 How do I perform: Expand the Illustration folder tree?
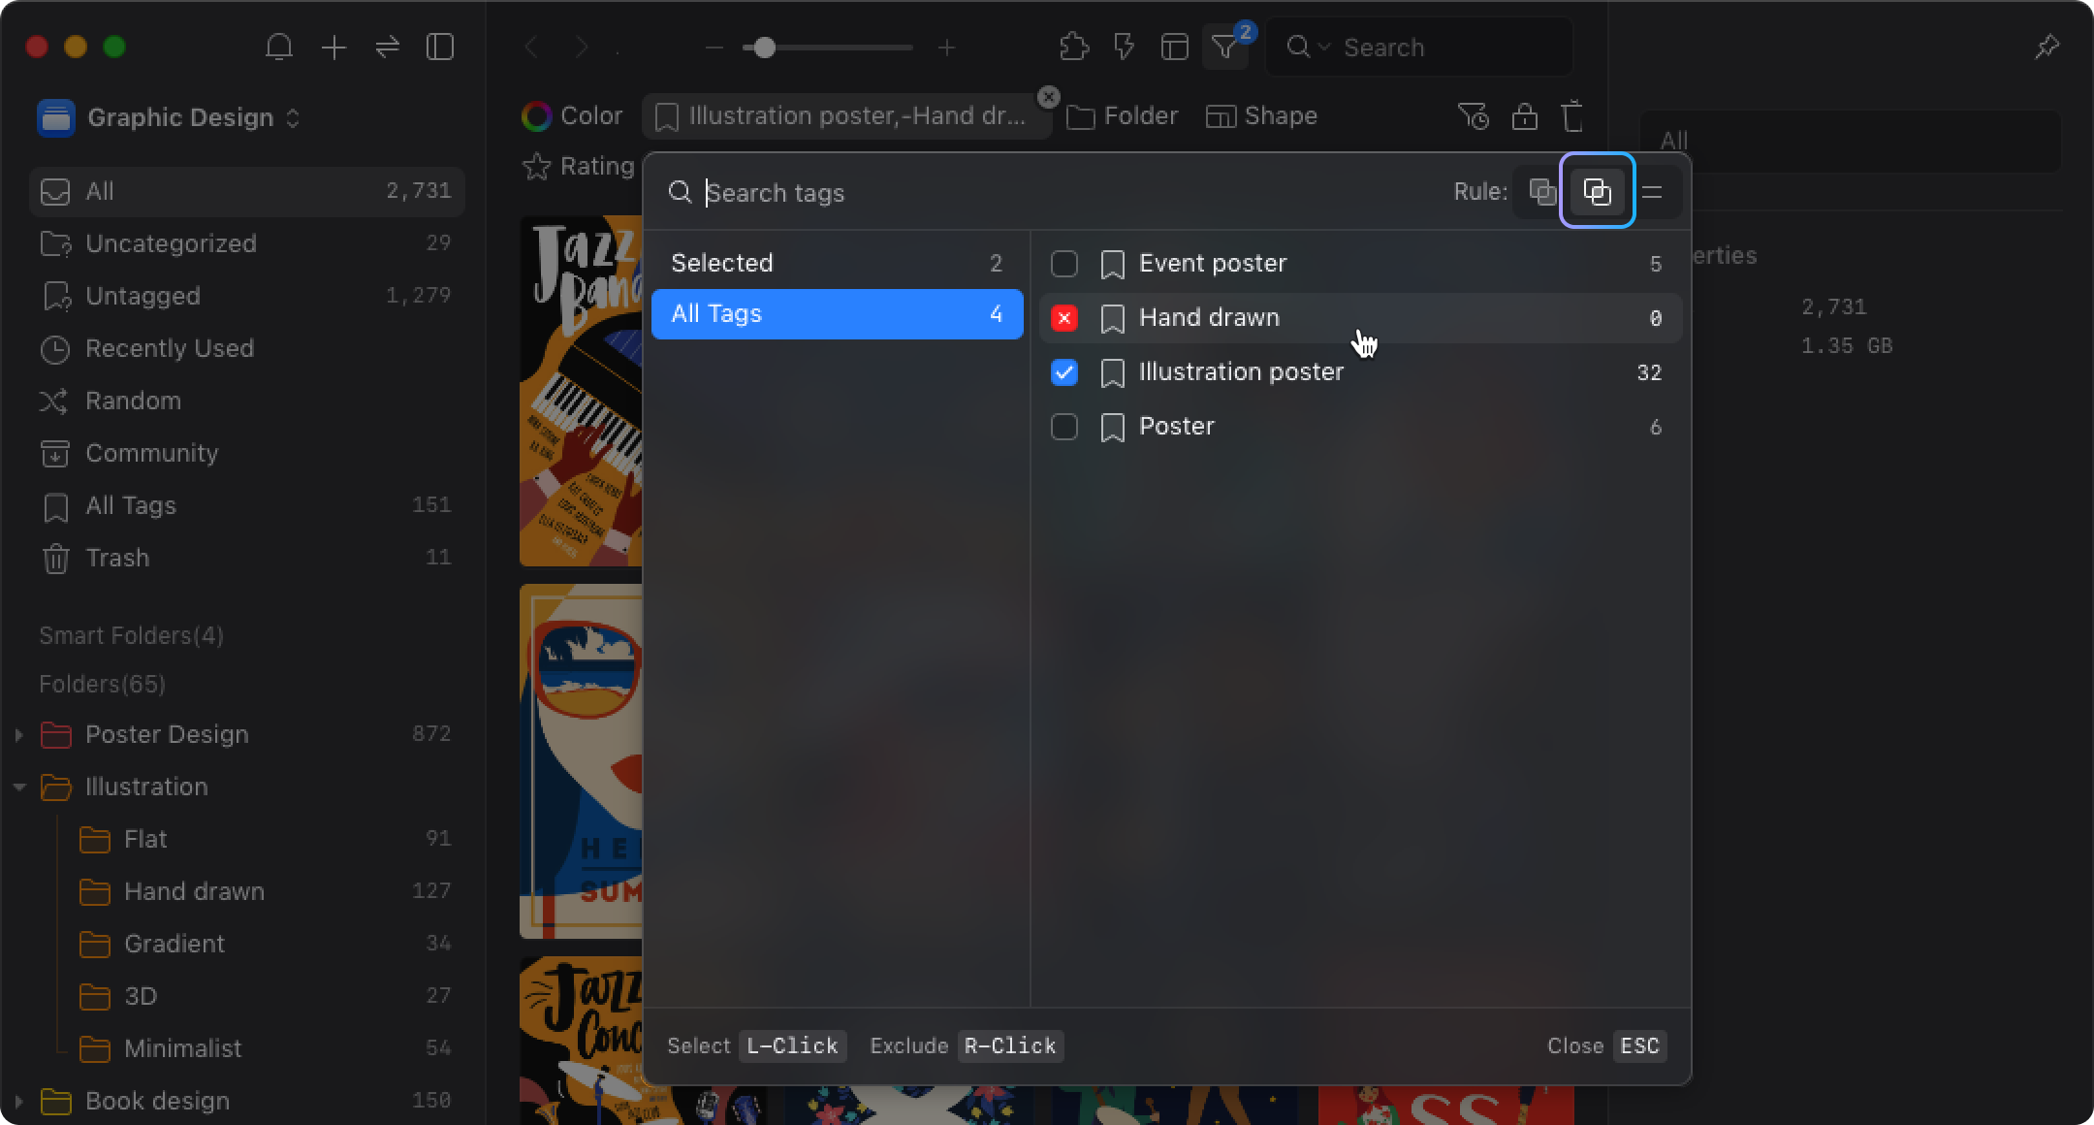[x=18, y=786]
